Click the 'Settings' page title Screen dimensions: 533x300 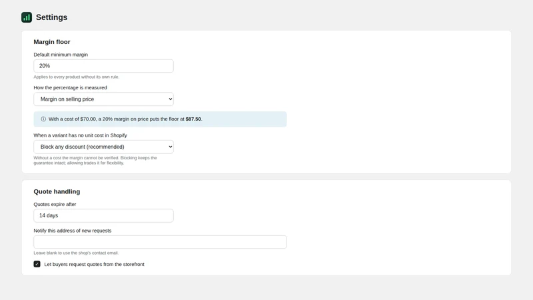(52, 17)
